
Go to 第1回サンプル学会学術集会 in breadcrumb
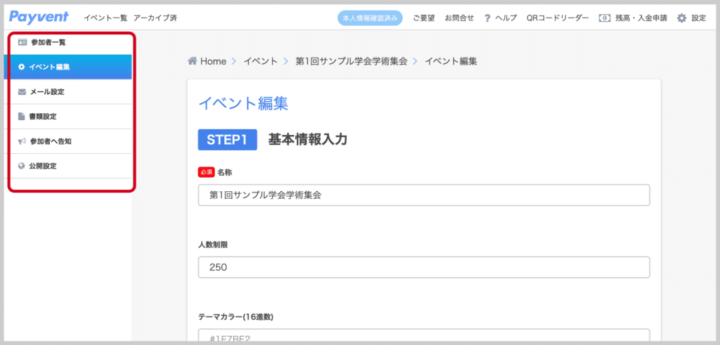pos(351,61)
